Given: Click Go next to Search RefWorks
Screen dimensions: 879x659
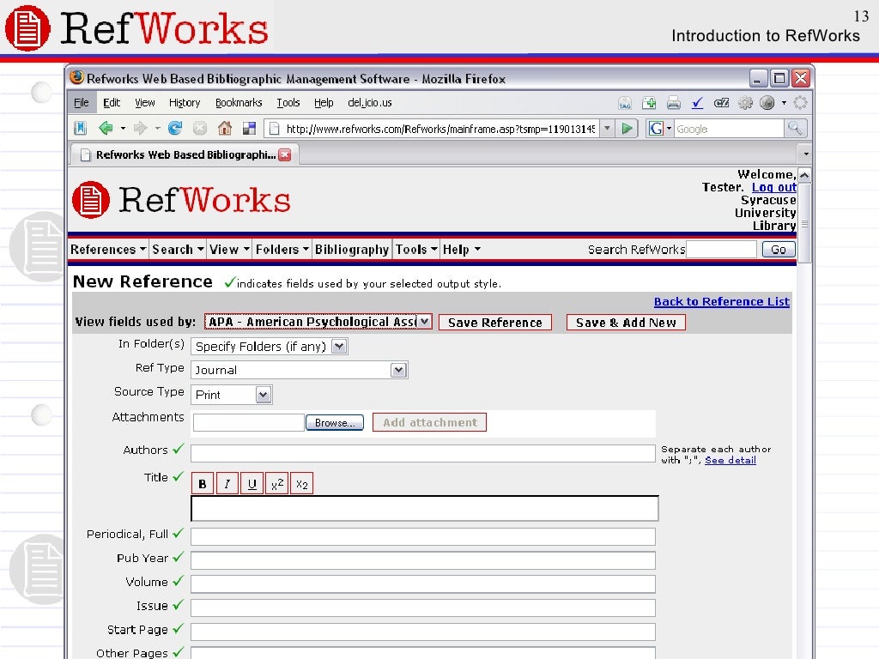Looking at the screenshot, I should (778, 250).
